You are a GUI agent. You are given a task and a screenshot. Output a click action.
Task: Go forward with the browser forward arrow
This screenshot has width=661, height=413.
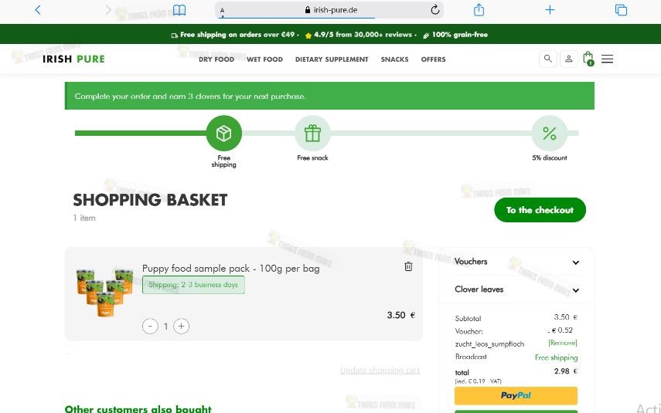point(108,10)
